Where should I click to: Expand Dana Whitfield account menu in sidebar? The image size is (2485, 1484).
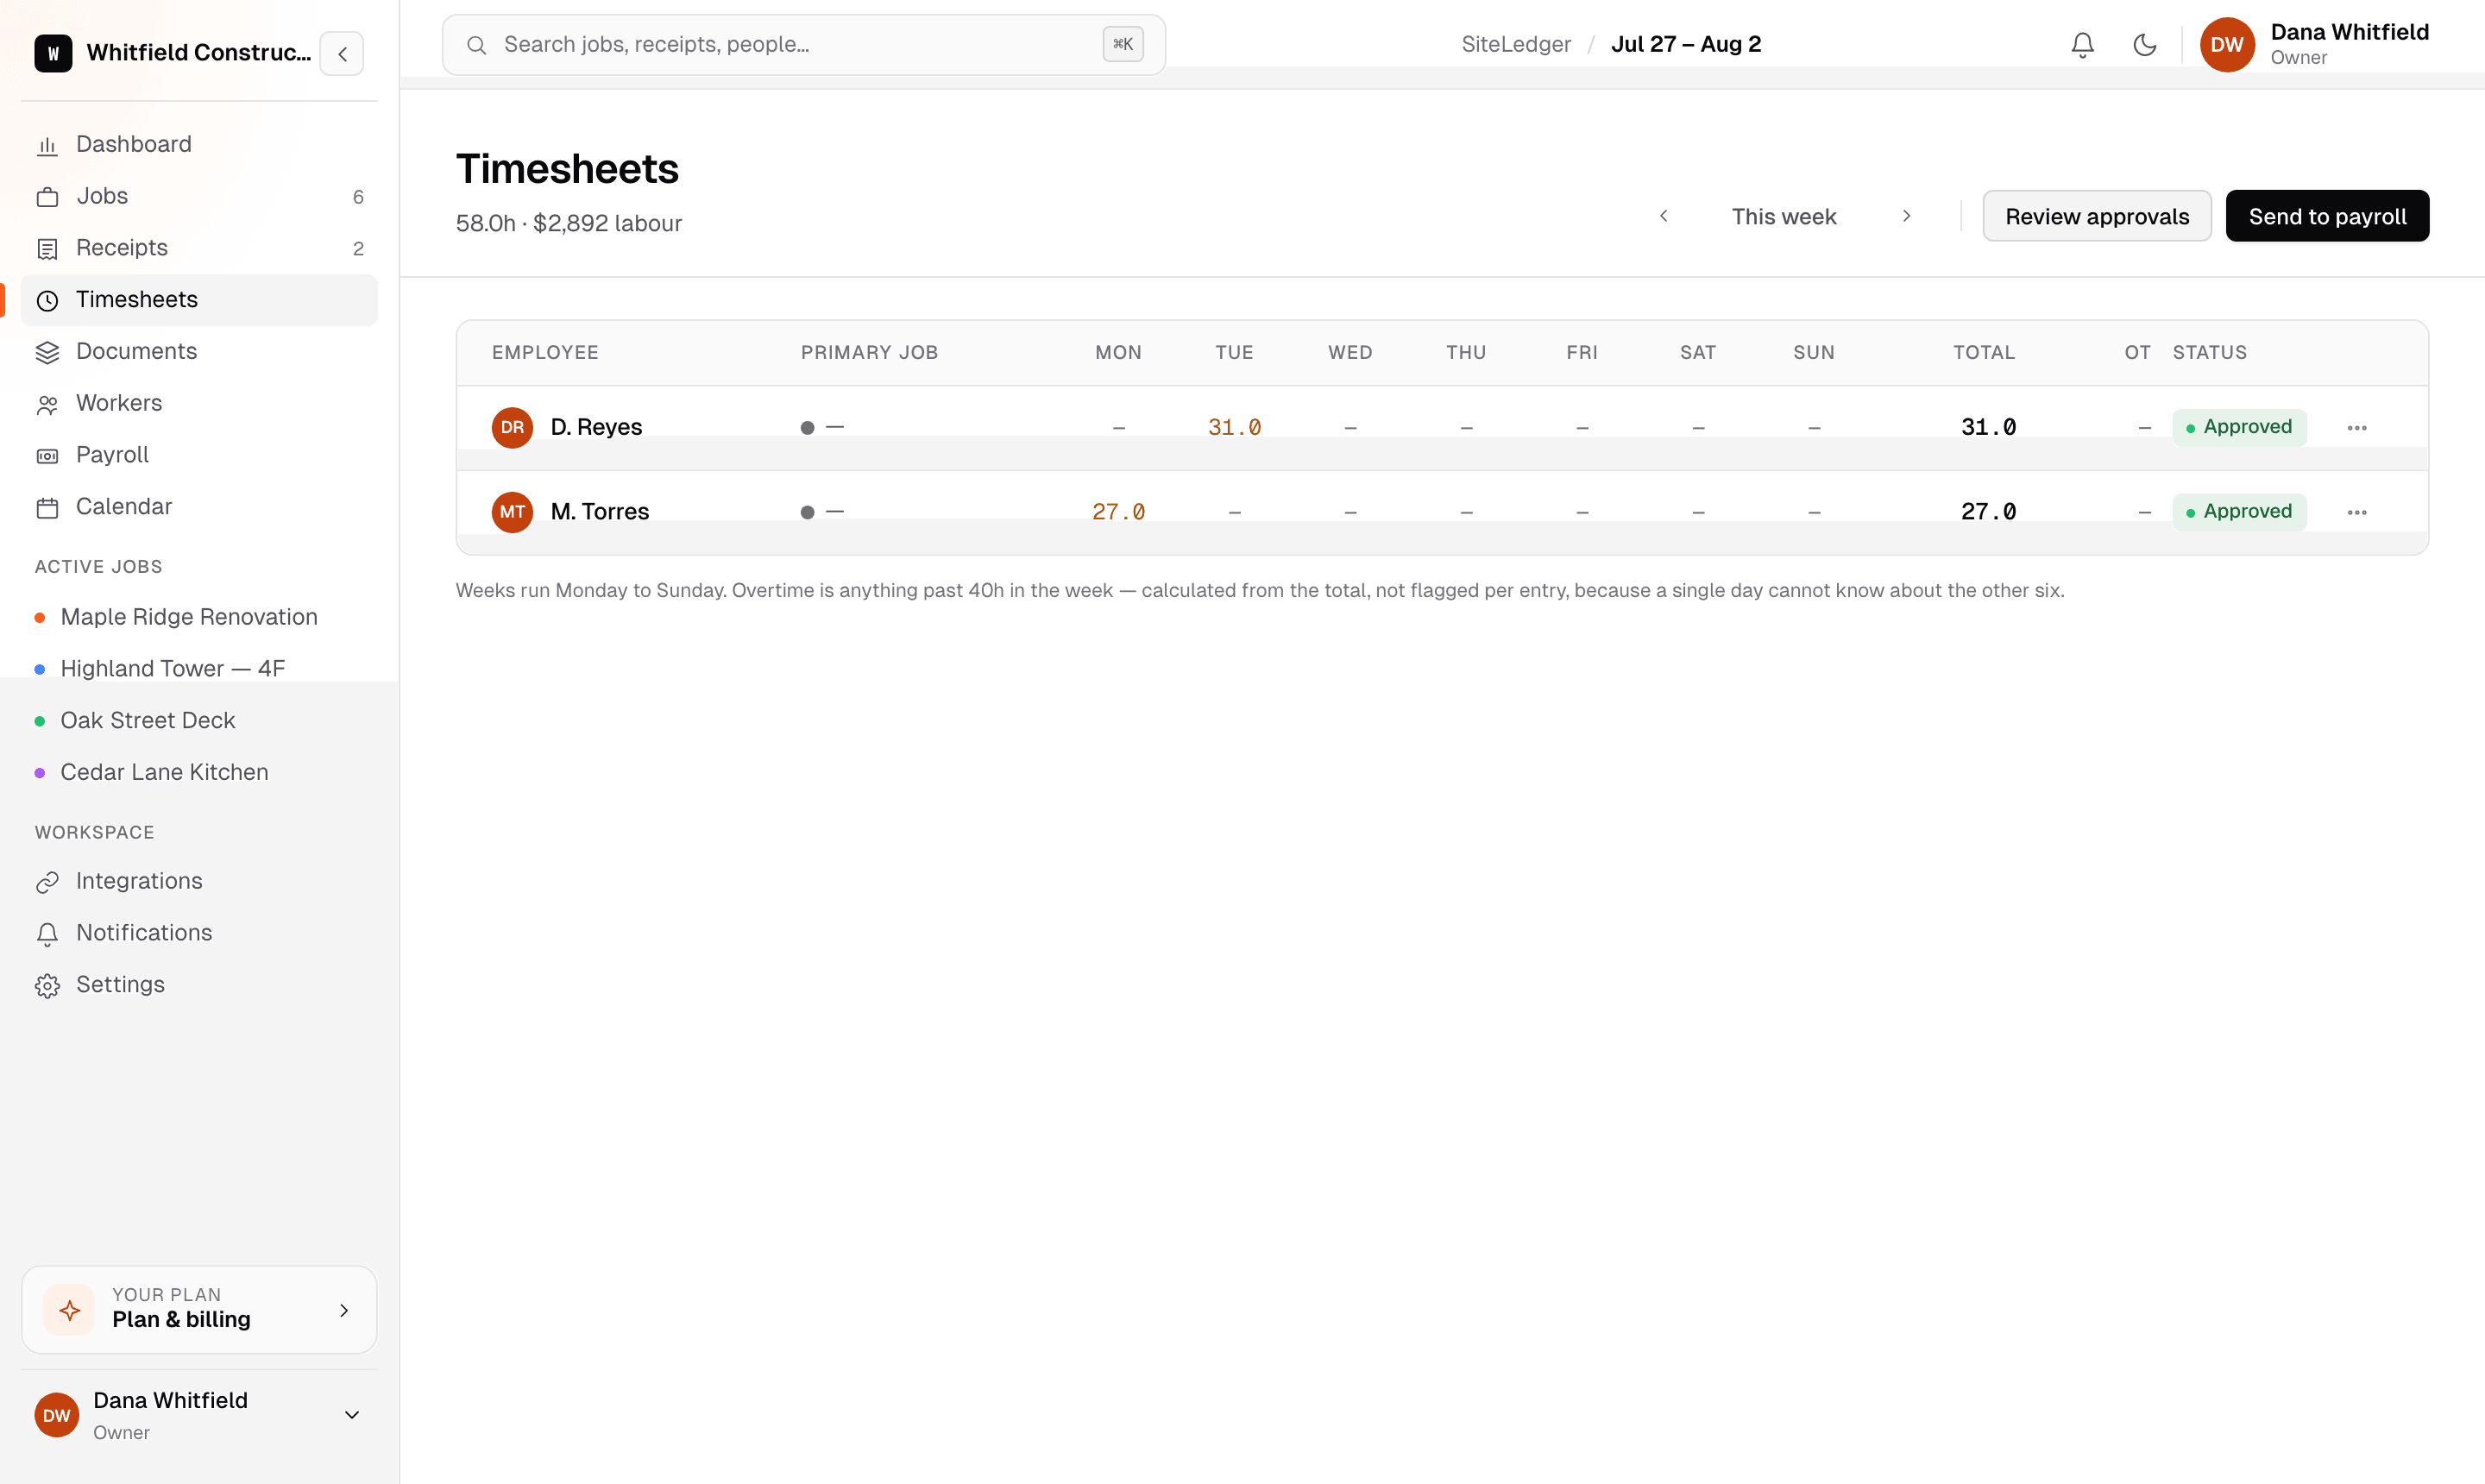[199, 1416]
